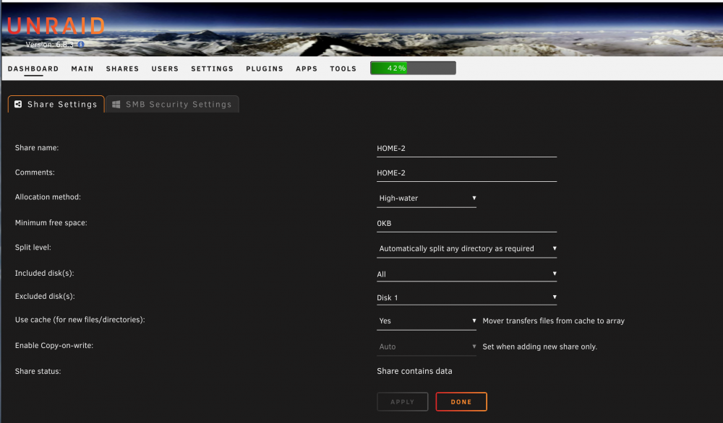Switch to SMB Security Settings tab
The height and width of the screenshot is (423, 723).
pyautogui.click(x=172, y=104)
